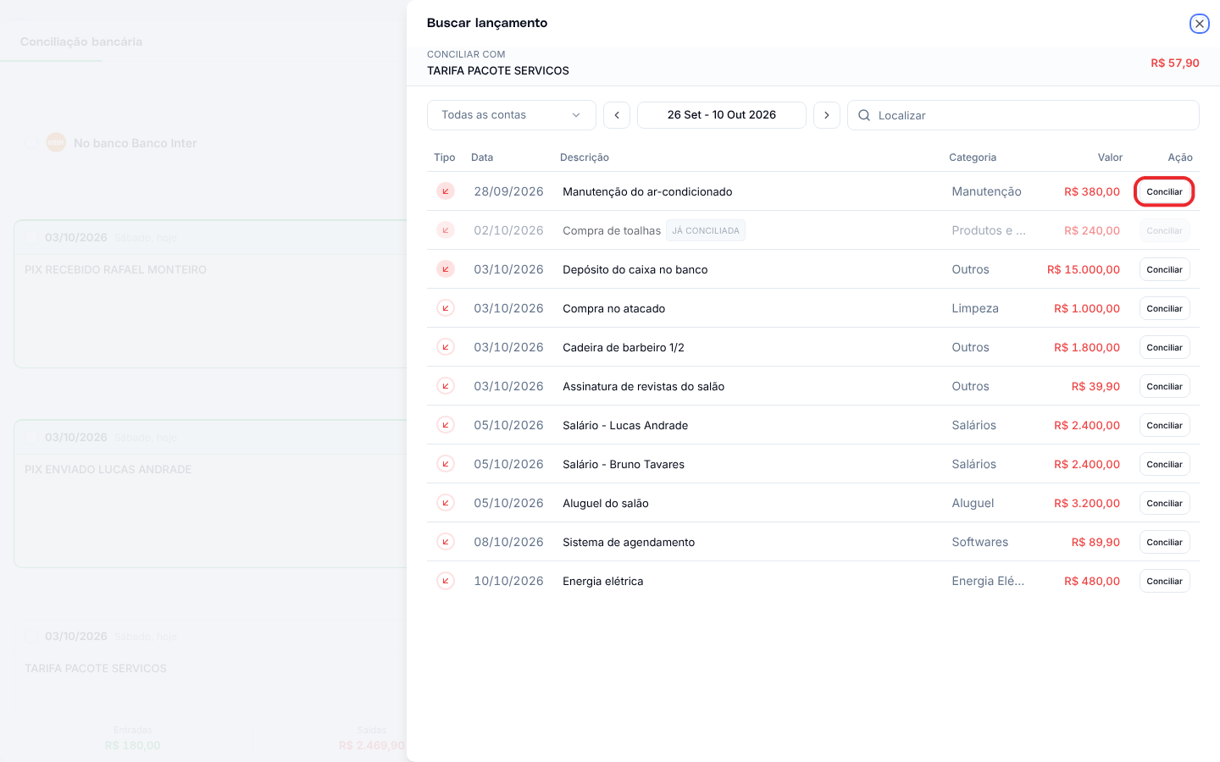The image size is (1220, 762).
Task: Close the Buscar lançamento panel
Action: click(1199, 24)
